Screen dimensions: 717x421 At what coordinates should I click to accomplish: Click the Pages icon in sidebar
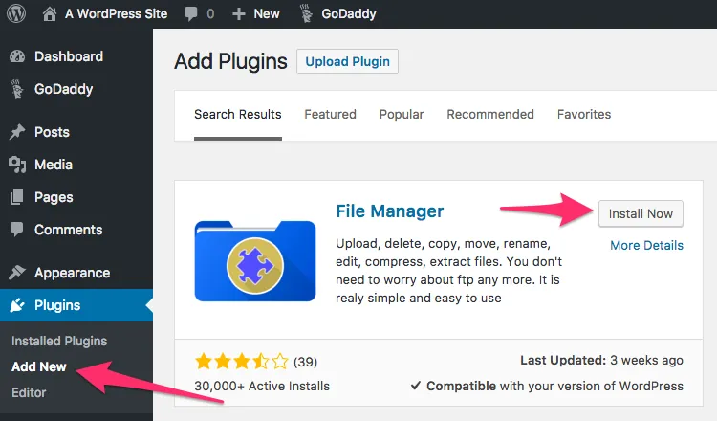click(17, 197)
